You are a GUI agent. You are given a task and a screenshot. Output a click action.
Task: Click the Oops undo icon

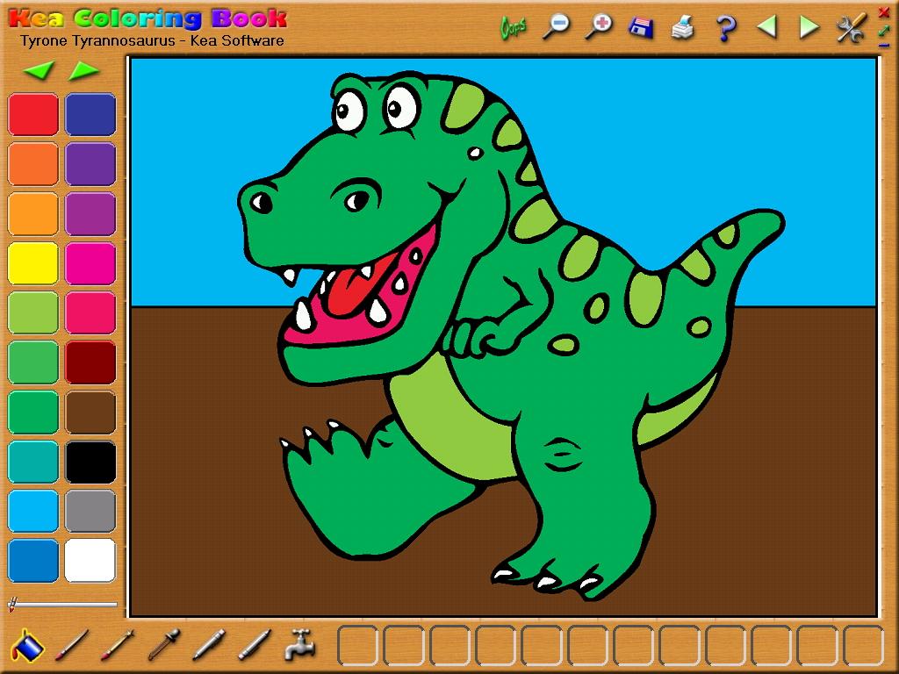point(514,26)
